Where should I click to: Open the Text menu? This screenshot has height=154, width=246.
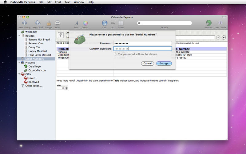point(67,2)
